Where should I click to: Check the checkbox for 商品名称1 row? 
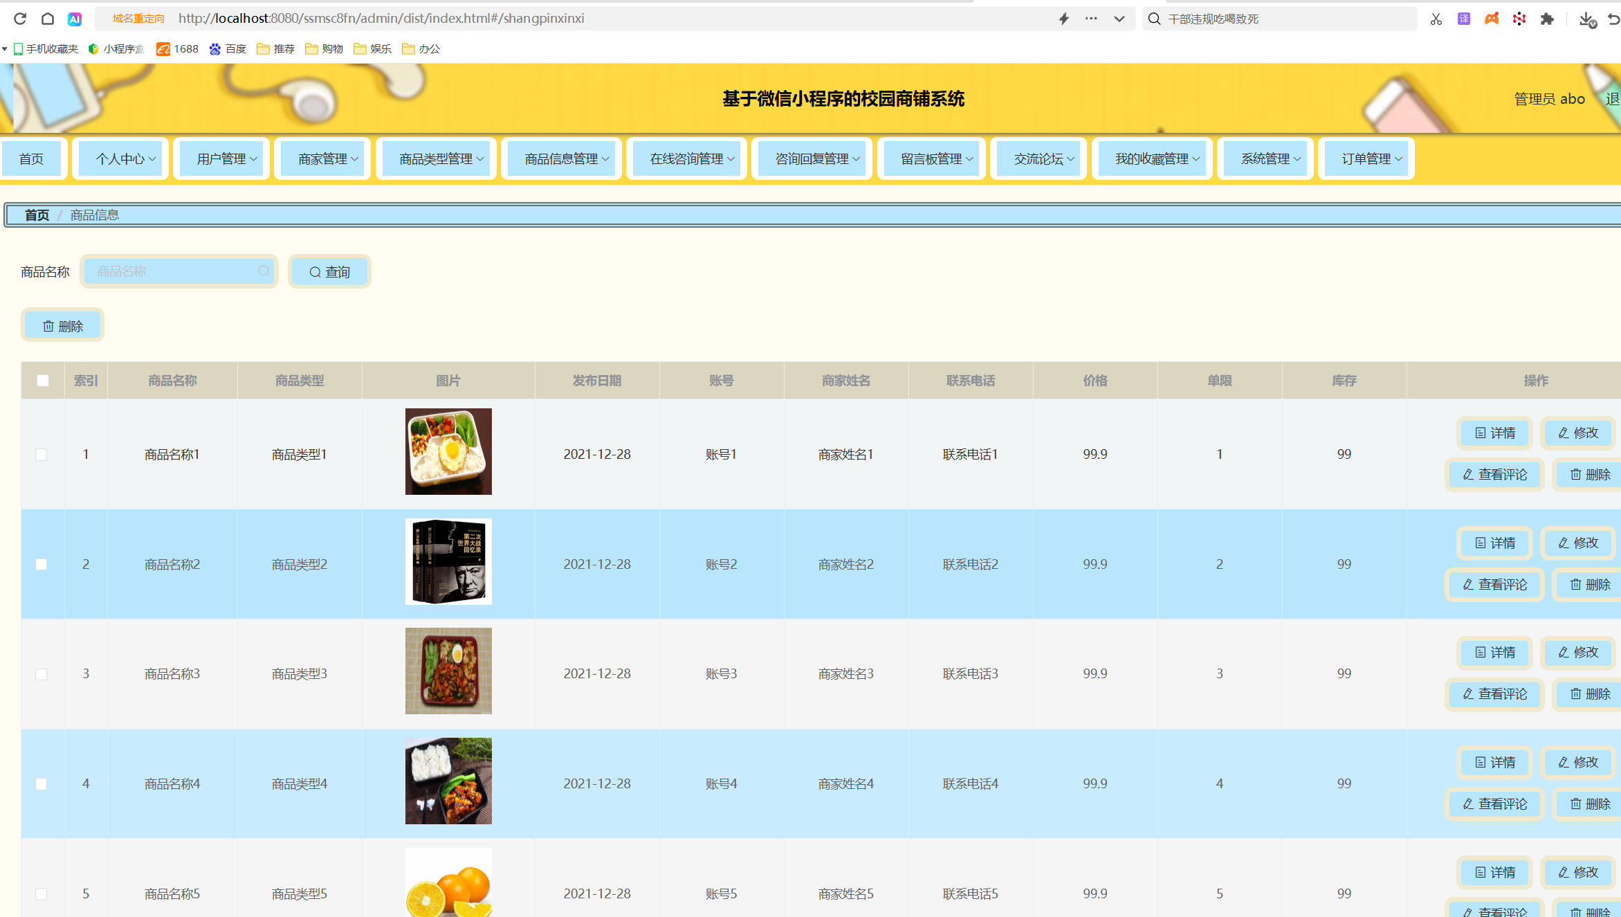[x=42, y=455]
